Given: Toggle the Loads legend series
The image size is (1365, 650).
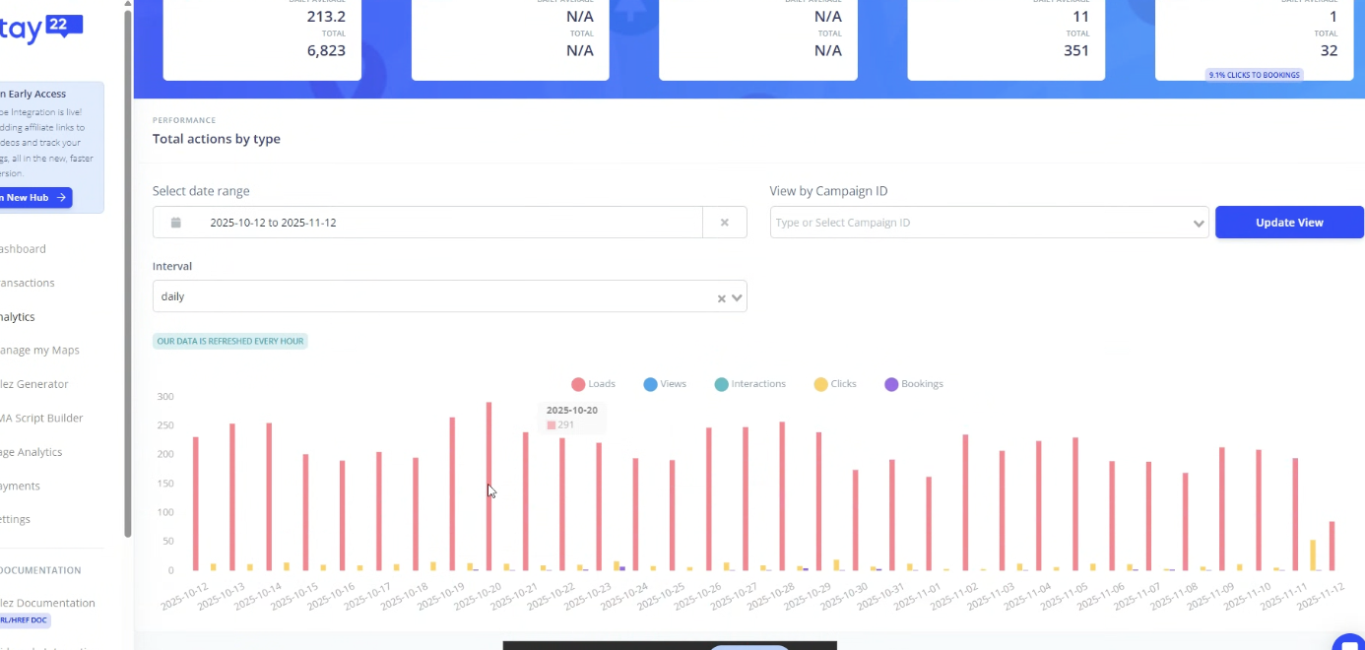Looking at the screenshot, I should pyautogui.click(x=593, y=384).
